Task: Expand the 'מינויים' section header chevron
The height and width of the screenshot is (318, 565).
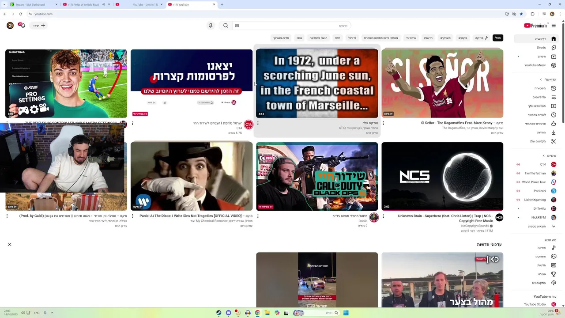Action: pyautogui.click(x=544, y=155)
